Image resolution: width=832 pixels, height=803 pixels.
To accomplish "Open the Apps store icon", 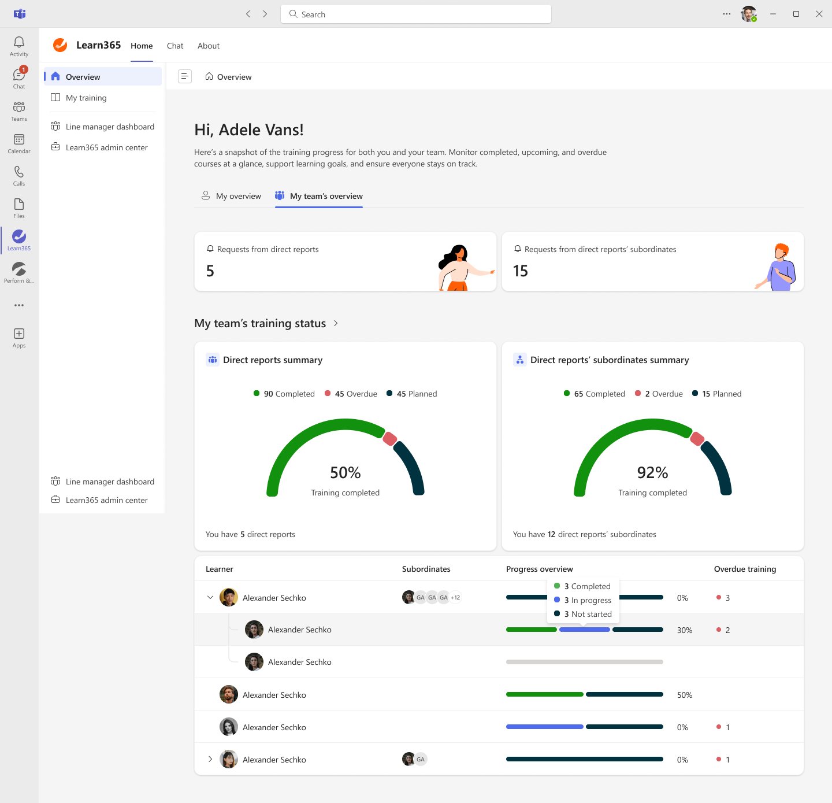I will coord(19,337).
